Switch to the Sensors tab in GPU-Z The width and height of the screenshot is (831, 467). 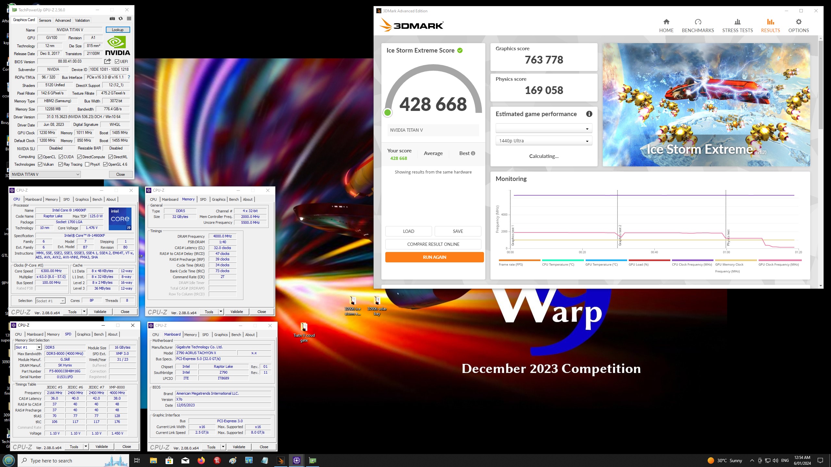click(x=45, y=20)
